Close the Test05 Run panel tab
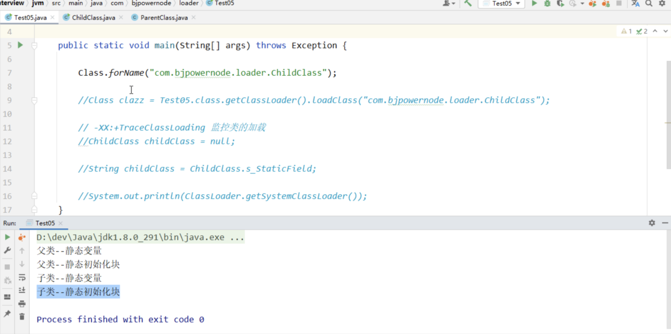The height and width of the screenshot is (334, 671). (60, 223)
